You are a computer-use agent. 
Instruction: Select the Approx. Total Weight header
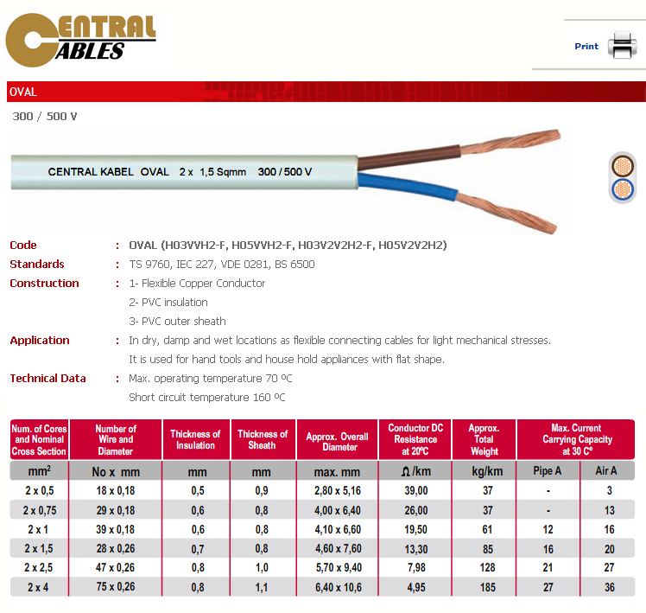coord(484,439)
